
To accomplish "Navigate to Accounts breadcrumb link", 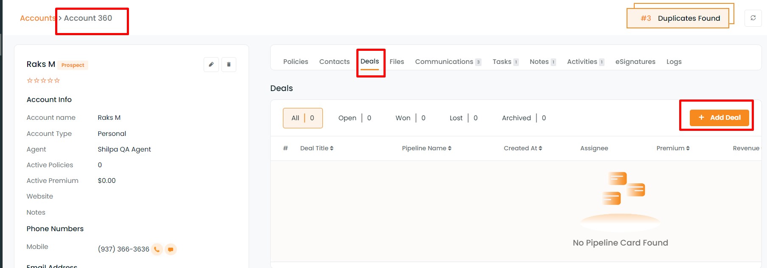I will [38, 18].
